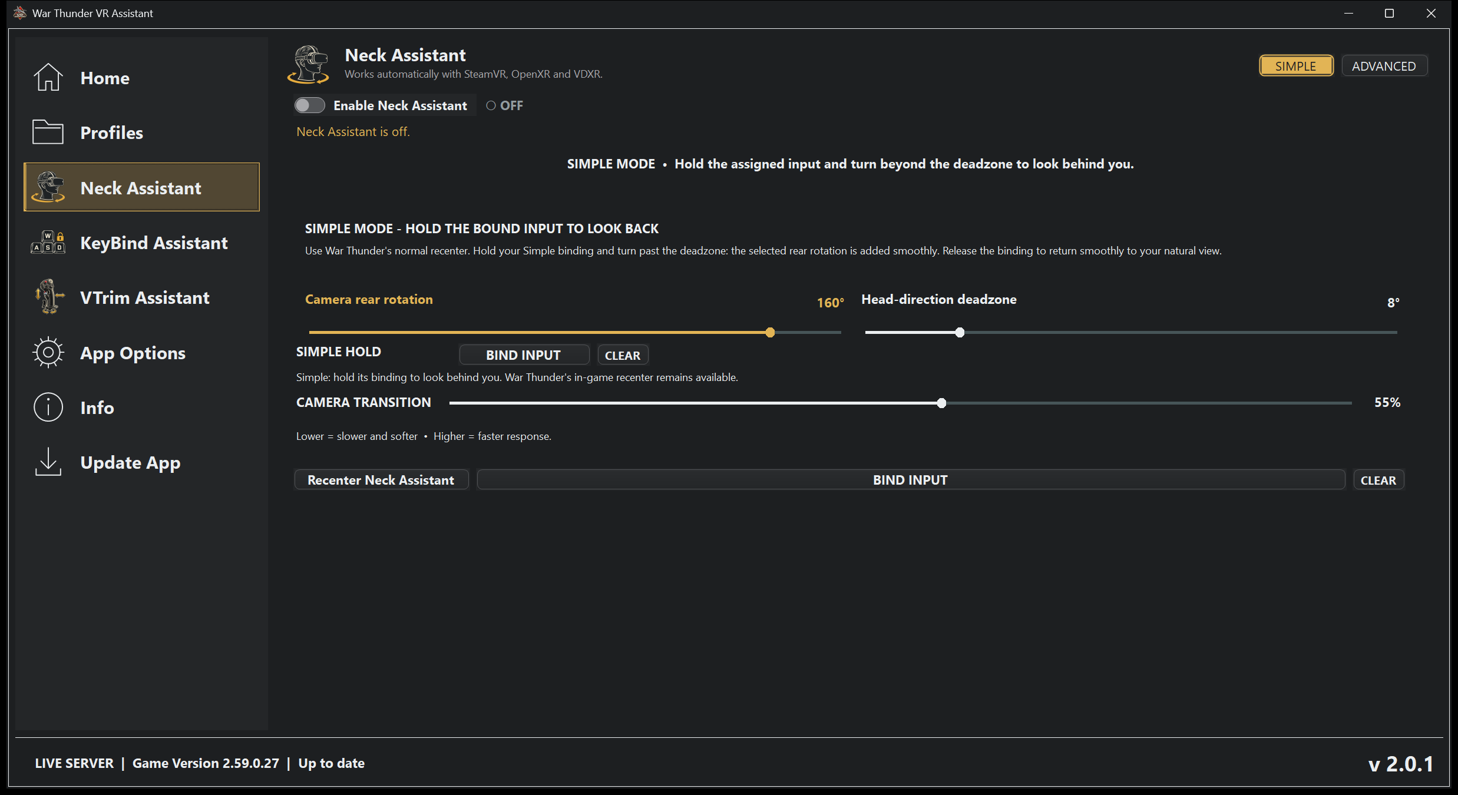1458x795 pixels.
Task: Click the KeyBind Assistant WASD keys icon
Action: [x=48, y=242]
